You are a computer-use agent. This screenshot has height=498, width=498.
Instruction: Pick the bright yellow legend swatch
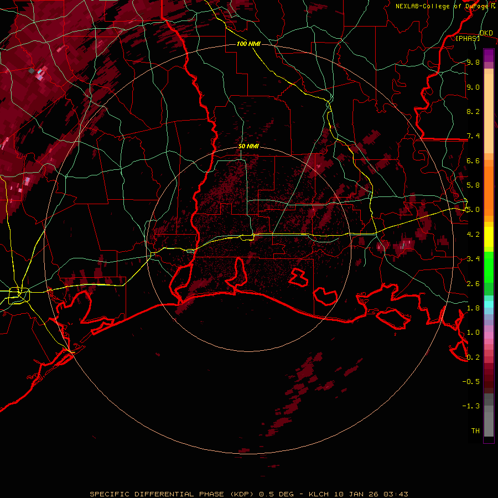tap(489, 237)
